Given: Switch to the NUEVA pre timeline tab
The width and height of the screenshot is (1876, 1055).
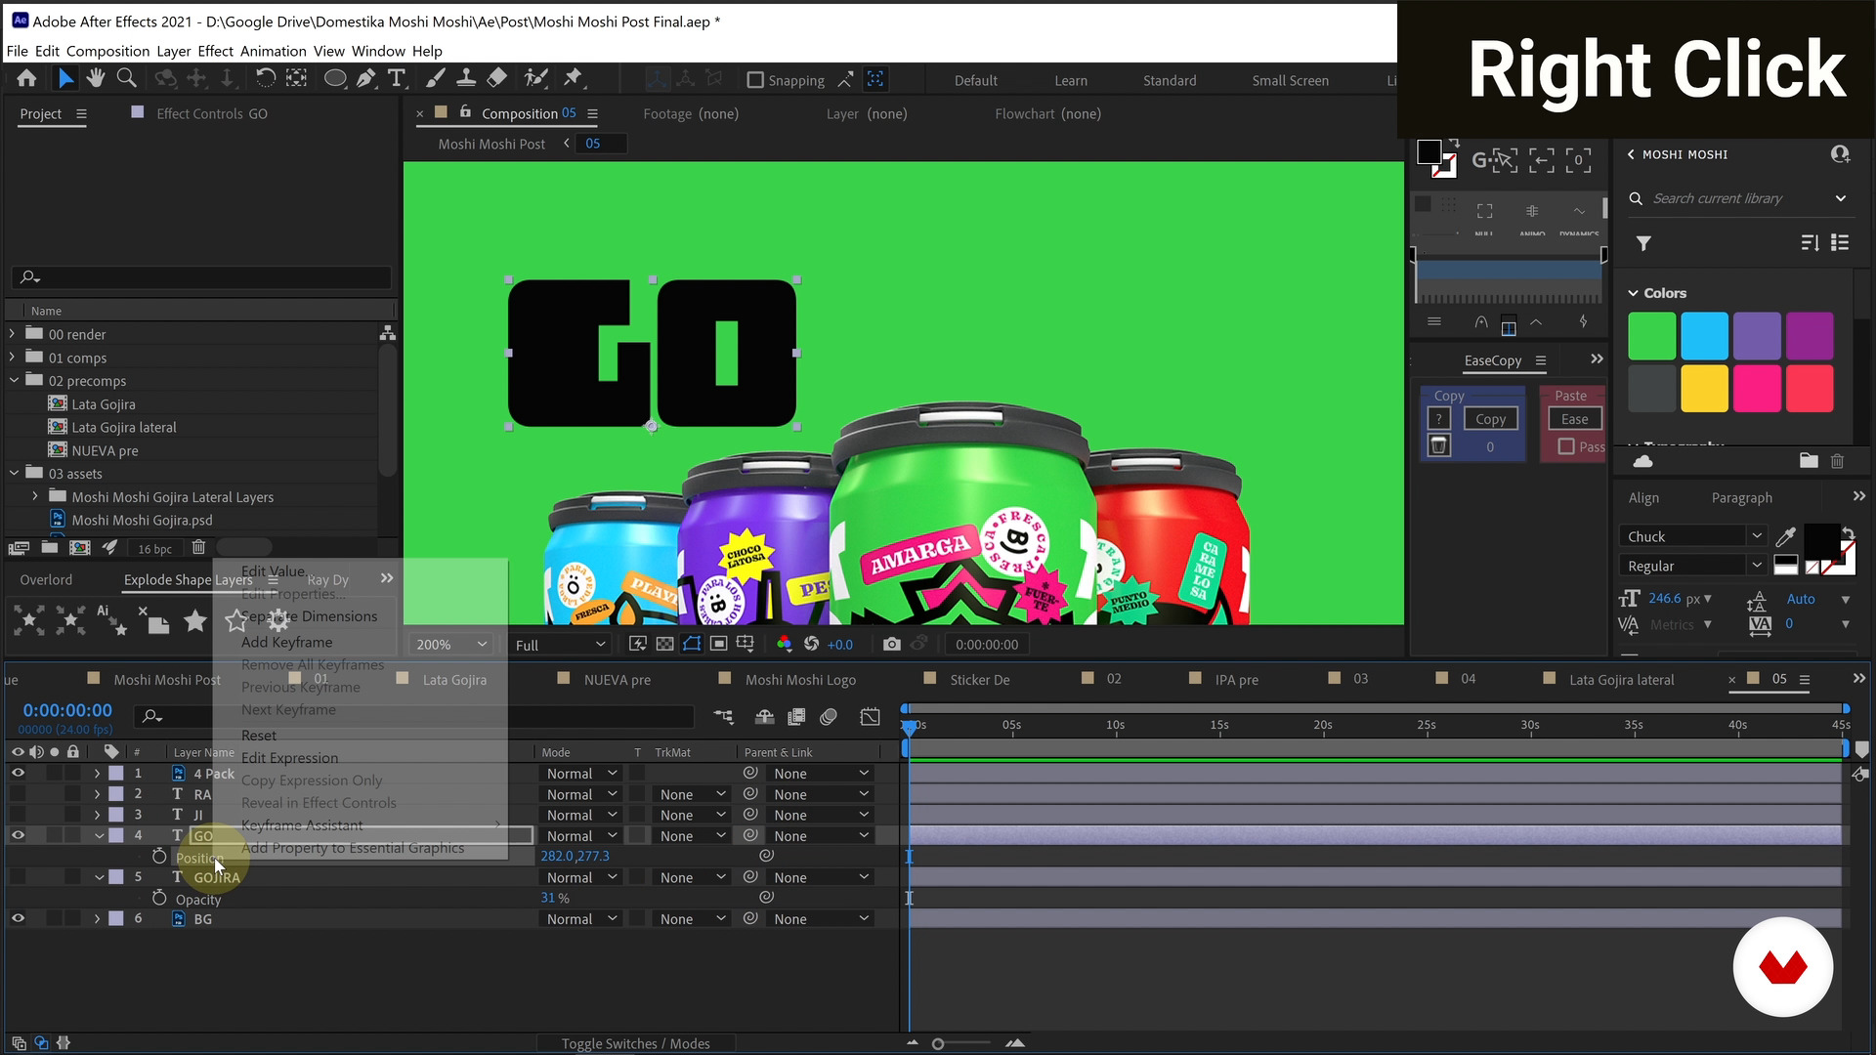Looking at the screenshot, I should pos(617,679).
